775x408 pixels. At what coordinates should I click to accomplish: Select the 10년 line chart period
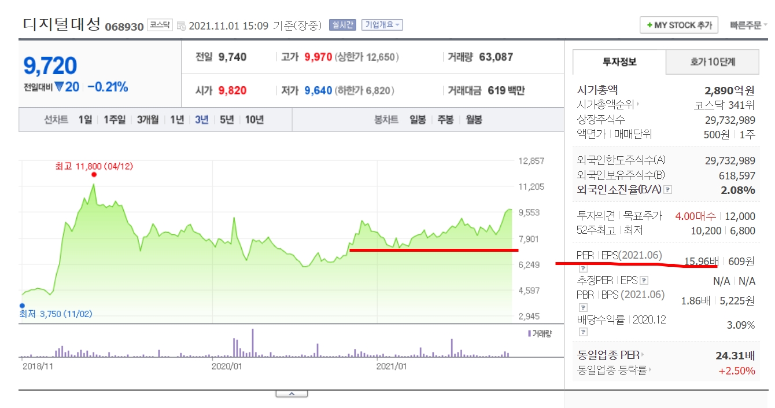click(254, 120)
